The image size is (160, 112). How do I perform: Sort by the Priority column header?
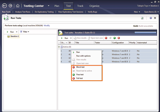tap(132, 43)
